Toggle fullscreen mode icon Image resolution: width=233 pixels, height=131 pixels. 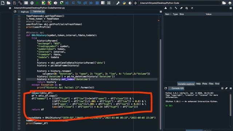point(109,3)
